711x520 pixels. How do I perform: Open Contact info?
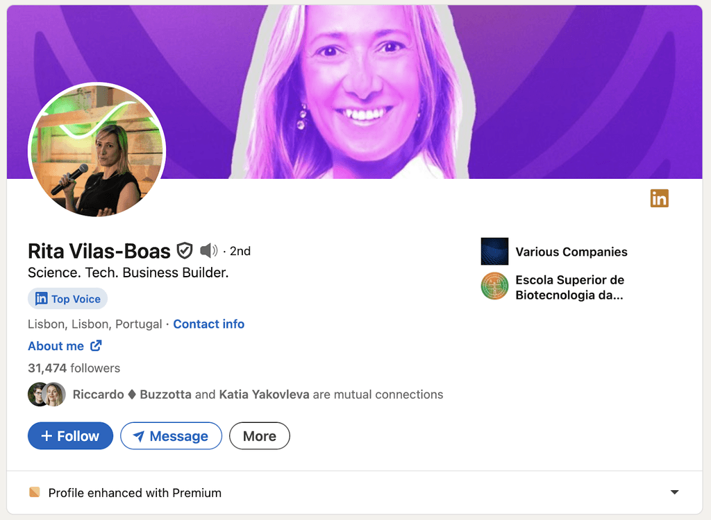click(x=208, y=324)
